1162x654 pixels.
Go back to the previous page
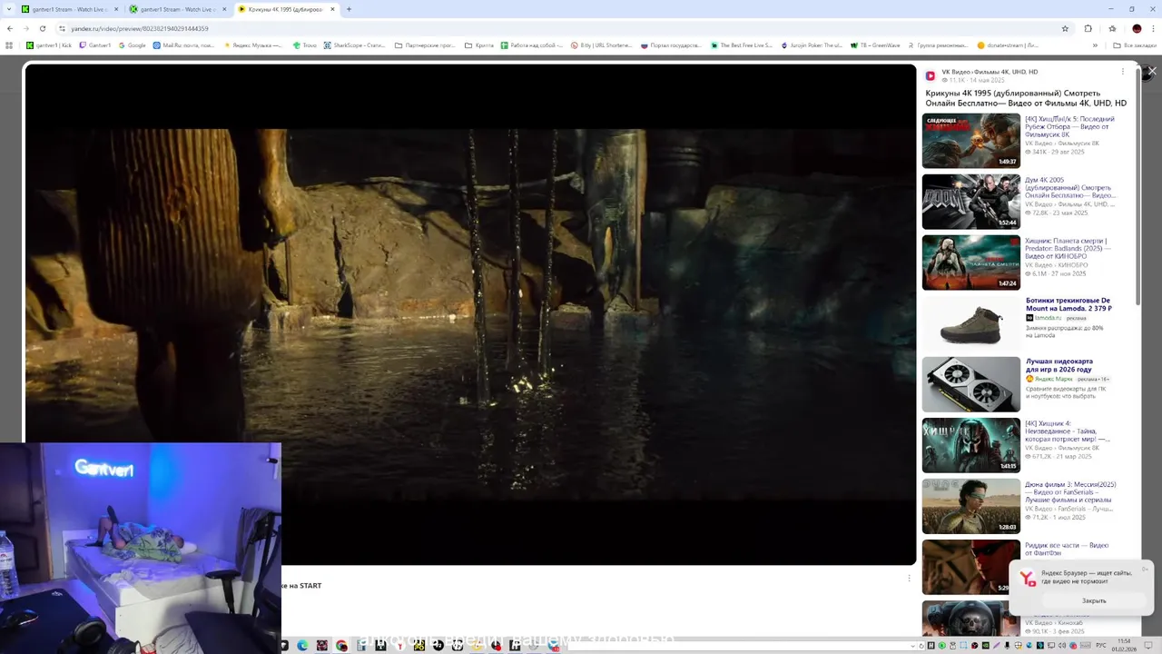pyautogui.click(x=9, y=28)
